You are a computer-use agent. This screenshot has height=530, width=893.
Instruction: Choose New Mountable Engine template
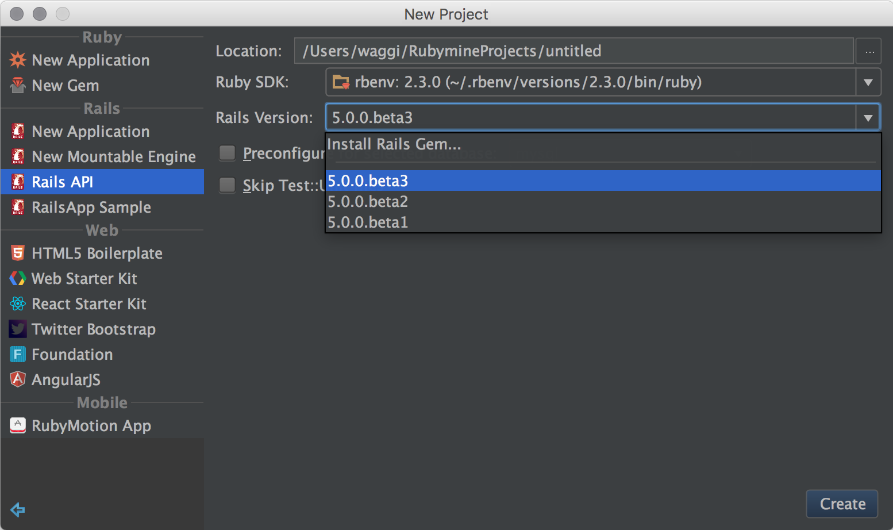tap(102, 156)
